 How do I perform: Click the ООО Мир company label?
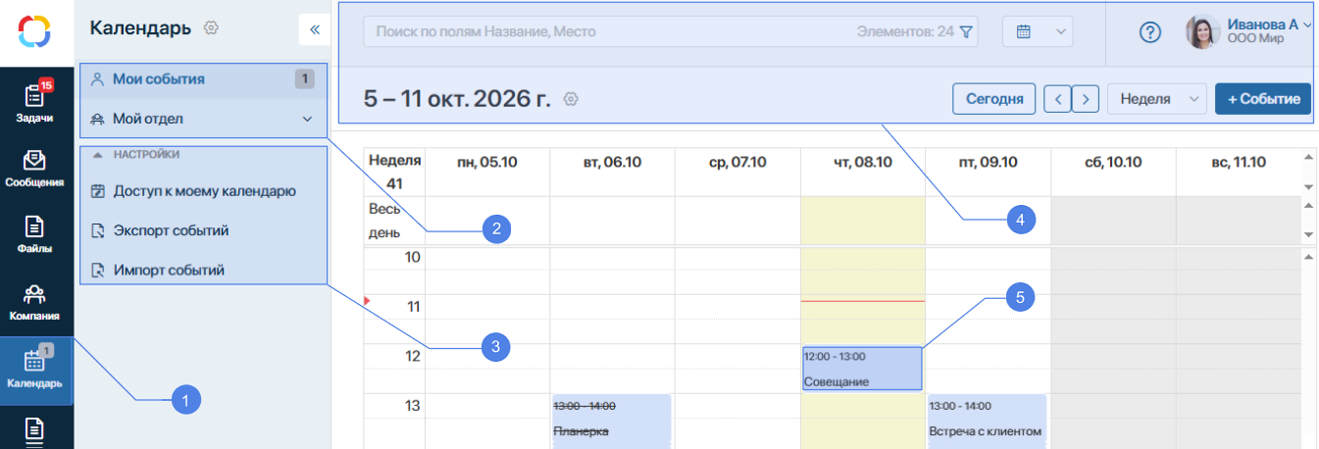pos(1254,40)
